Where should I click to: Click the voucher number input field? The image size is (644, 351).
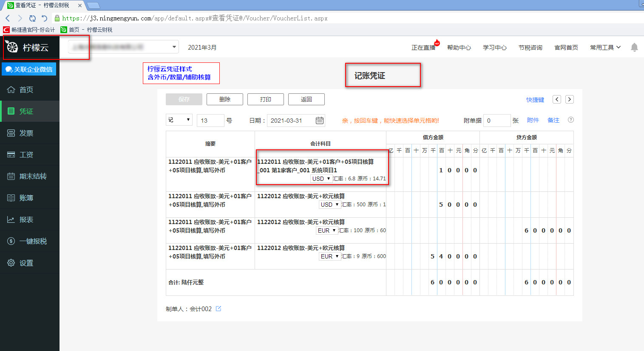[x=210, y=121]
